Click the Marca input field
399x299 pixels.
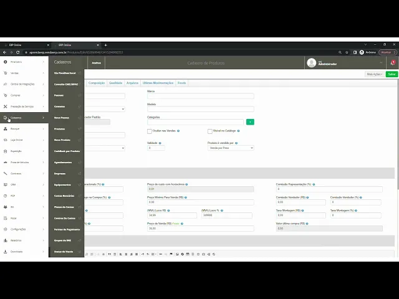(201, 96)
